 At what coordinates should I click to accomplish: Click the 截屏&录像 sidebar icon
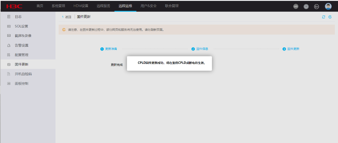click(9, 36)
